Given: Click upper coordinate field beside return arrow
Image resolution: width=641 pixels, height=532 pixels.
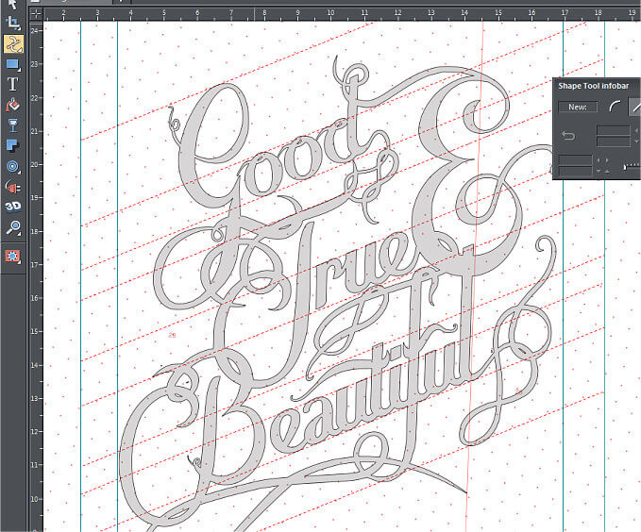Looking at the screenshot, I should (x=614, y=131).
